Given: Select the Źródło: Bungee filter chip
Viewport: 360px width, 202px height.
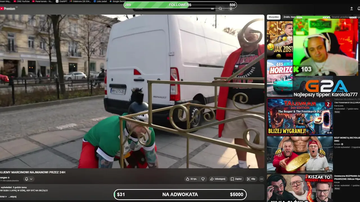Looking at the screenshot, I should tap(289, 17).
